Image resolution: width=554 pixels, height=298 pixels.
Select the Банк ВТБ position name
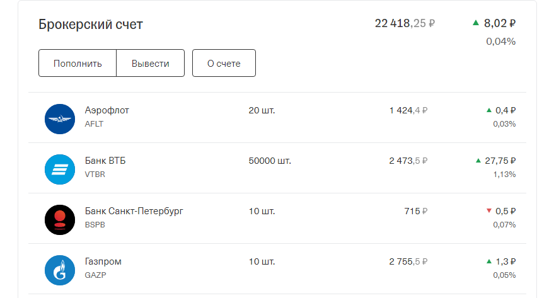(105, 161)
